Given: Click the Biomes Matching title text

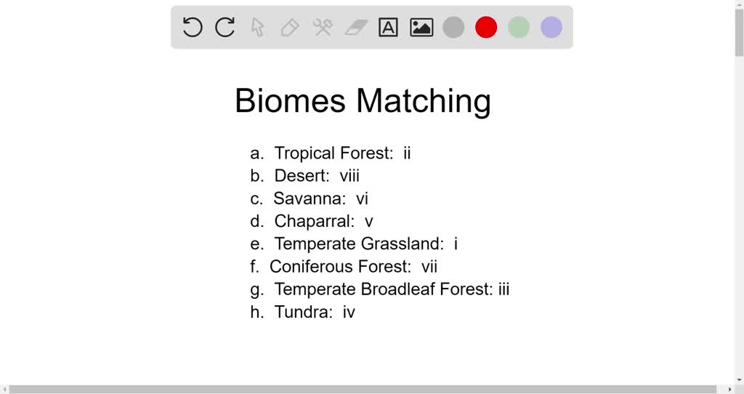Looking at the screenshot, I should [363, 100].
